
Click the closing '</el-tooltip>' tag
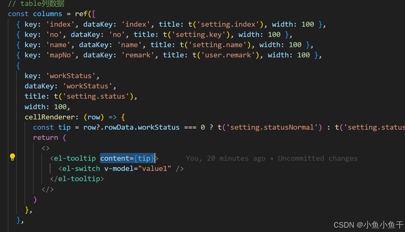pos(77,179)
